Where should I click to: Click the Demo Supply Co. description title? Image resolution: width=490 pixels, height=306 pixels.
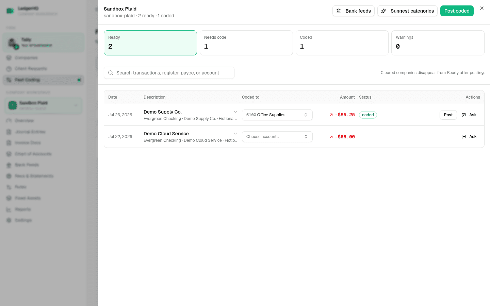(x=163, y=112)
